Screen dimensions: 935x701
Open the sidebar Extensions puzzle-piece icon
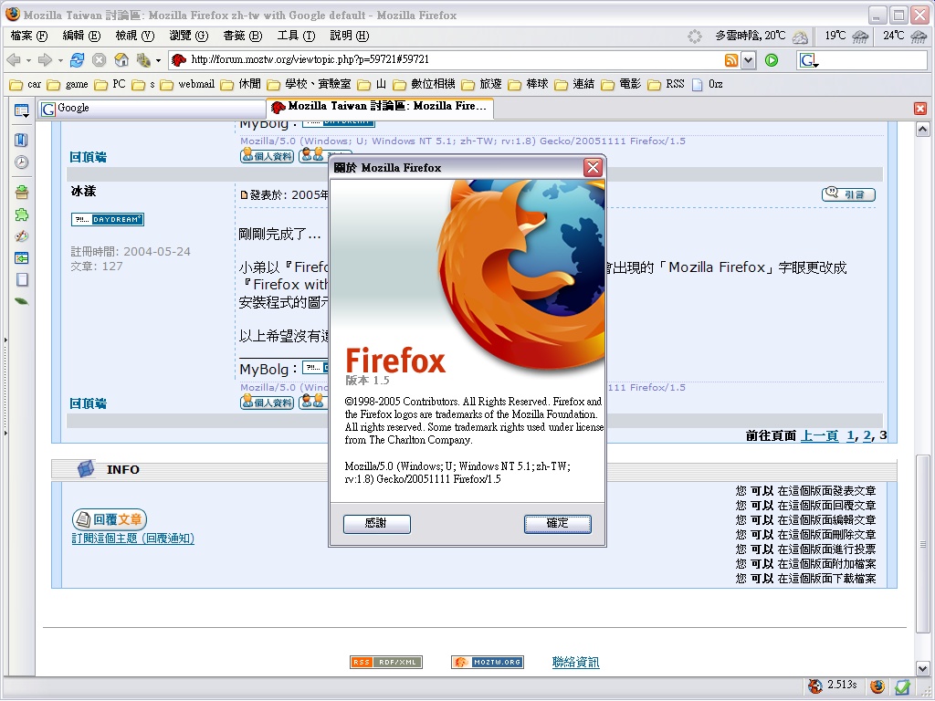(22, 214)
